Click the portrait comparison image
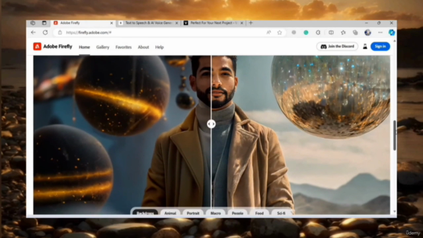This screenshot has height=238, width=423. click(211, 135)
